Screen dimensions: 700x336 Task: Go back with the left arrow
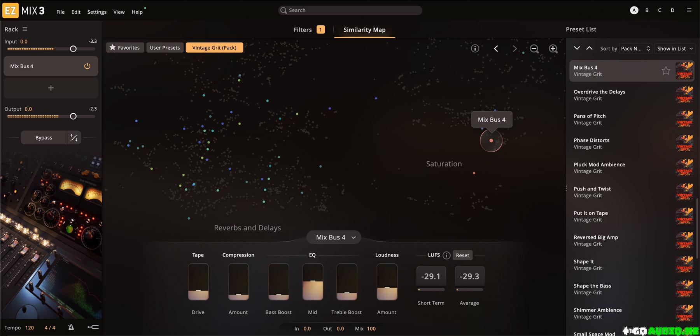[x=496, y=48]
